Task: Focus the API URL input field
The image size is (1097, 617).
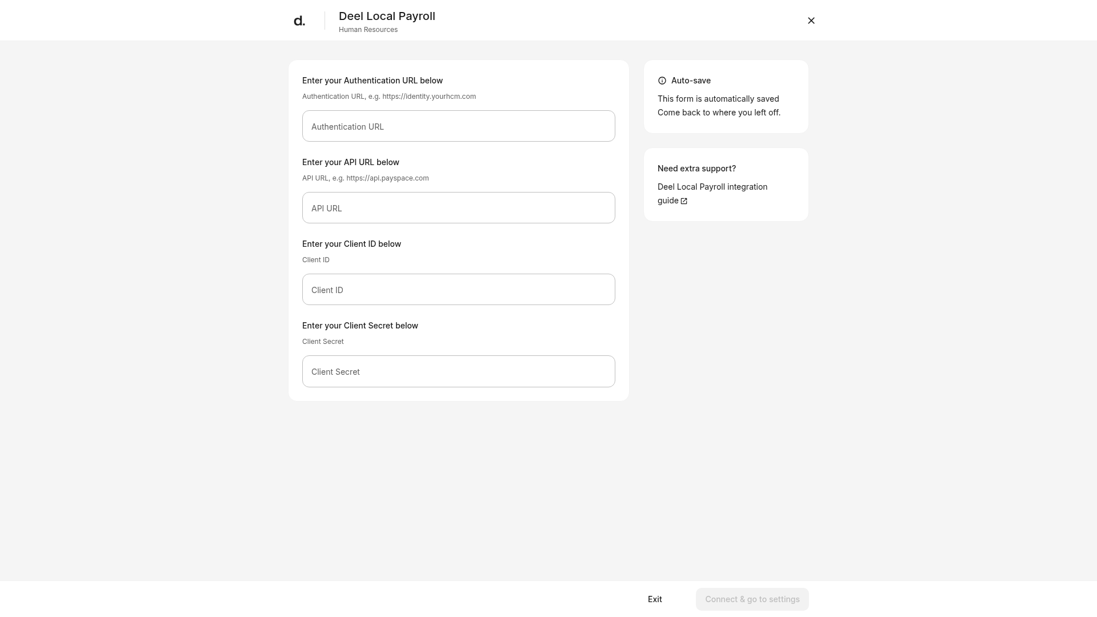Action: pos(459,208)
